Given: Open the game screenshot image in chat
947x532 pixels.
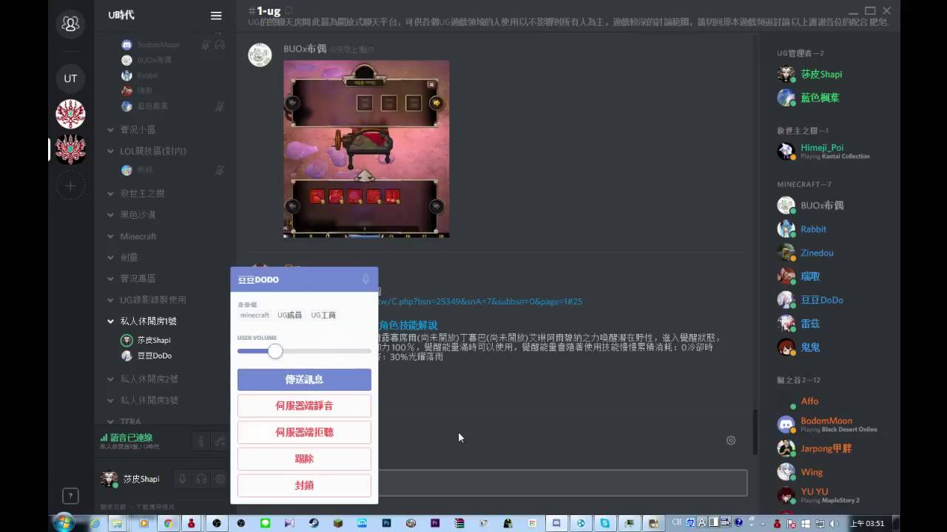Looking at the screenshot, I should click(366, 149).
